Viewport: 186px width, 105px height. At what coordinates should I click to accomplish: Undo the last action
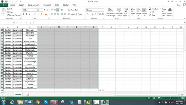tap(10, 1)
